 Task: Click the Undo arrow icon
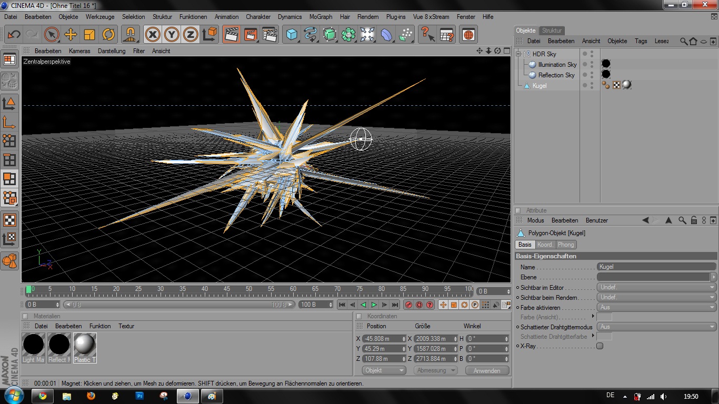pos(14,35)
